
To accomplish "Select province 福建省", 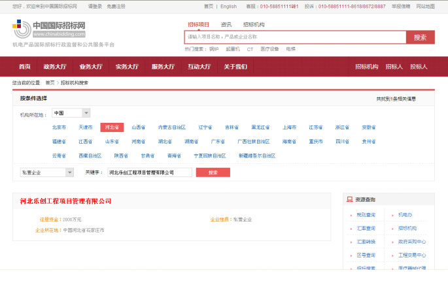I will [x=59, y=142].
